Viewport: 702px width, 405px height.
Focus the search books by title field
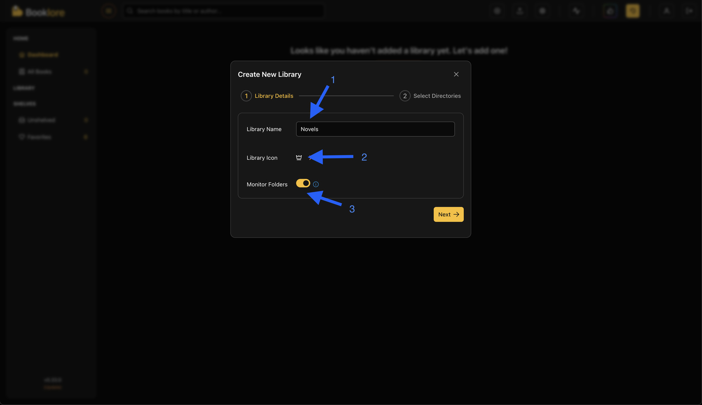pos(225,11)
